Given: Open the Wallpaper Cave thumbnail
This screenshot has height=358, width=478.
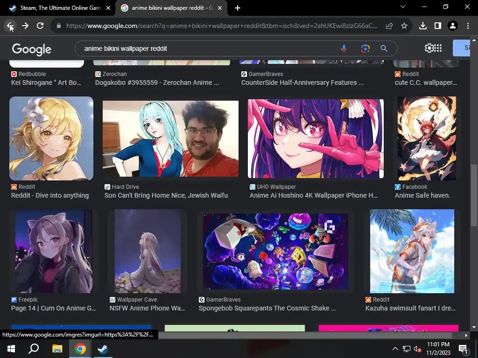Looking at the screenshot, I should tap(148, 251).
